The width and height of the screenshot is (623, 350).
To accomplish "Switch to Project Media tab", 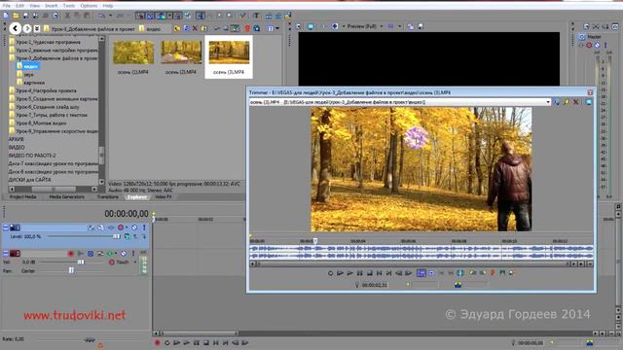I will tap(22, 196).
